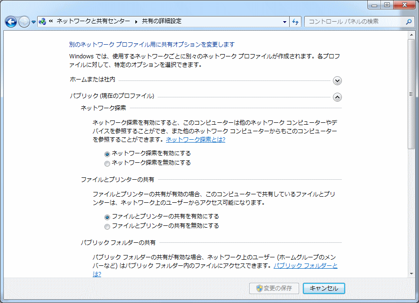The image size is (419, 303).
Task: Open the ネットワーク探索とは? help link
Action: tap(196, 140)
